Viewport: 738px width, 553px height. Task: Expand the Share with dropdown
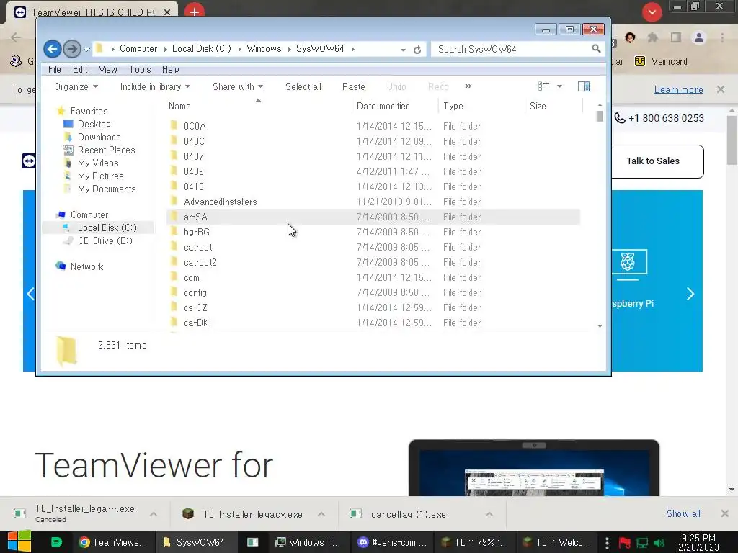(x=238, y=86)
